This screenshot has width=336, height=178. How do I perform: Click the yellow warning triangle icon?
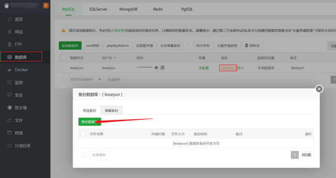[64, 30]
